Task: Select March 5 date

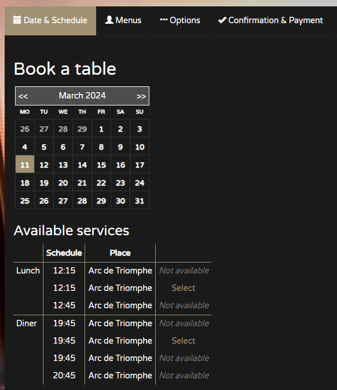Action: click(44, 146)
